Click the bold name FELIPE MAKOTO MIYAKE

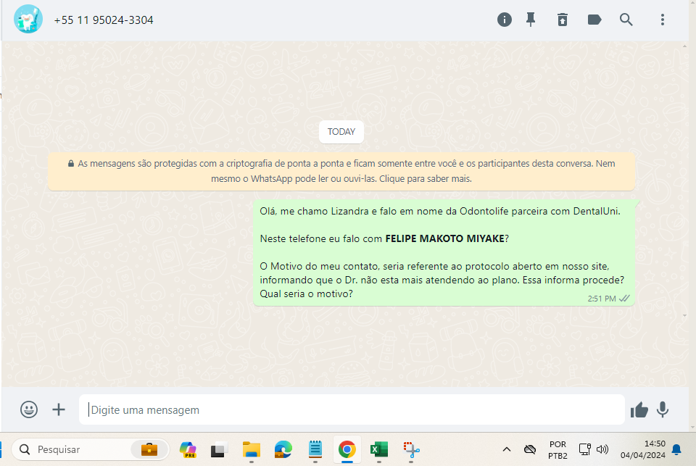(x=444, y=238)
